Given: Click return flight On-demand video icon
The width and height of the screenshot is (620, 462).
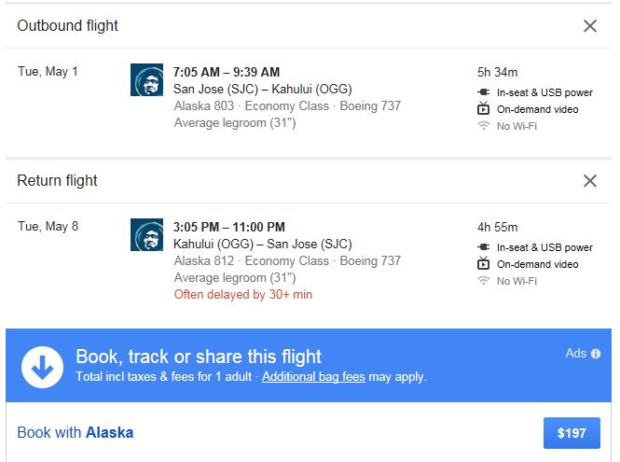Looking at the screenshot, I should (484, 264).
